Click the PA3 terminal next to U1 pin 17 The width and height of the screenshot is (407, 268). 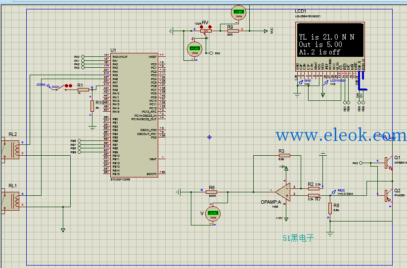pyautogui.click(x=83, y=67)
